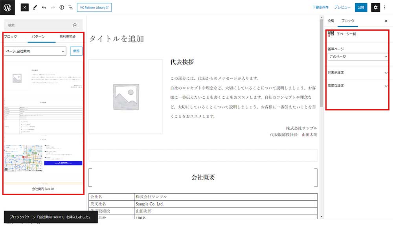Open the document details info icon
393x233 pixels.
click(x=62, y=7)
